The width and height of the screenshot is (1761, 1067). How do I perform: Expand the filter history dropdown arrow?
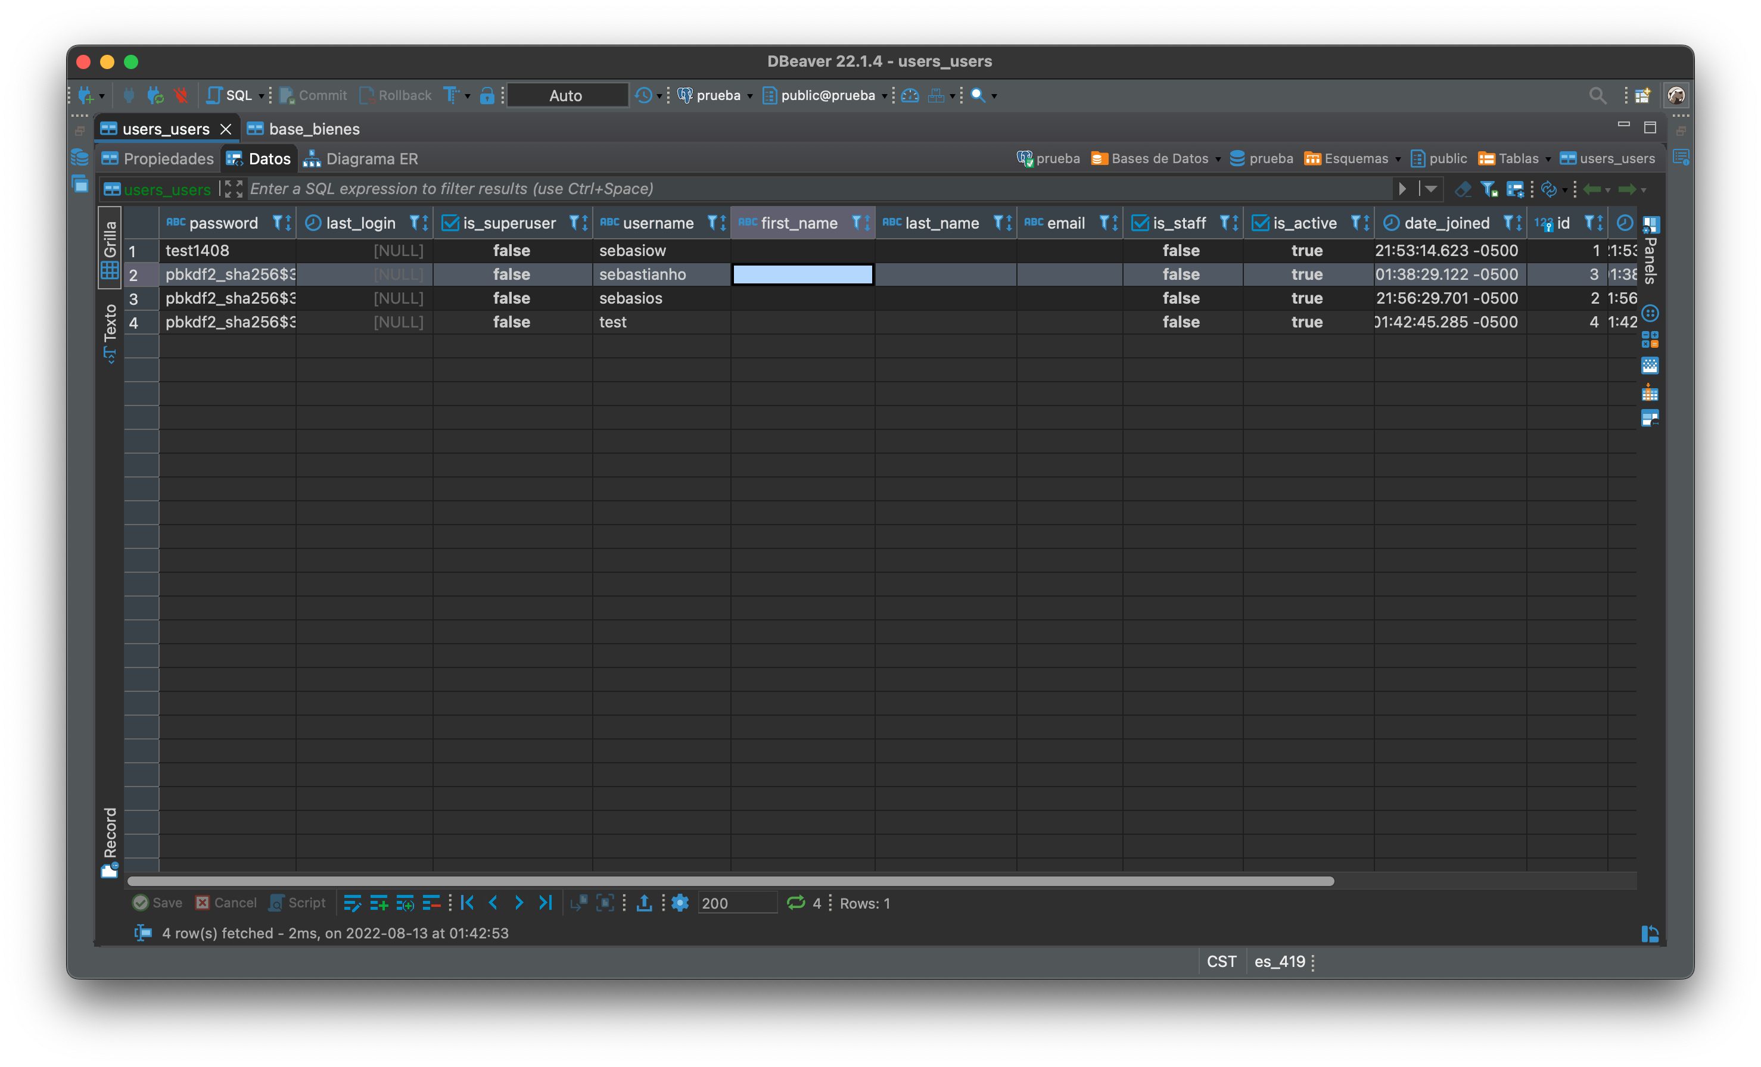point(1431,189)
